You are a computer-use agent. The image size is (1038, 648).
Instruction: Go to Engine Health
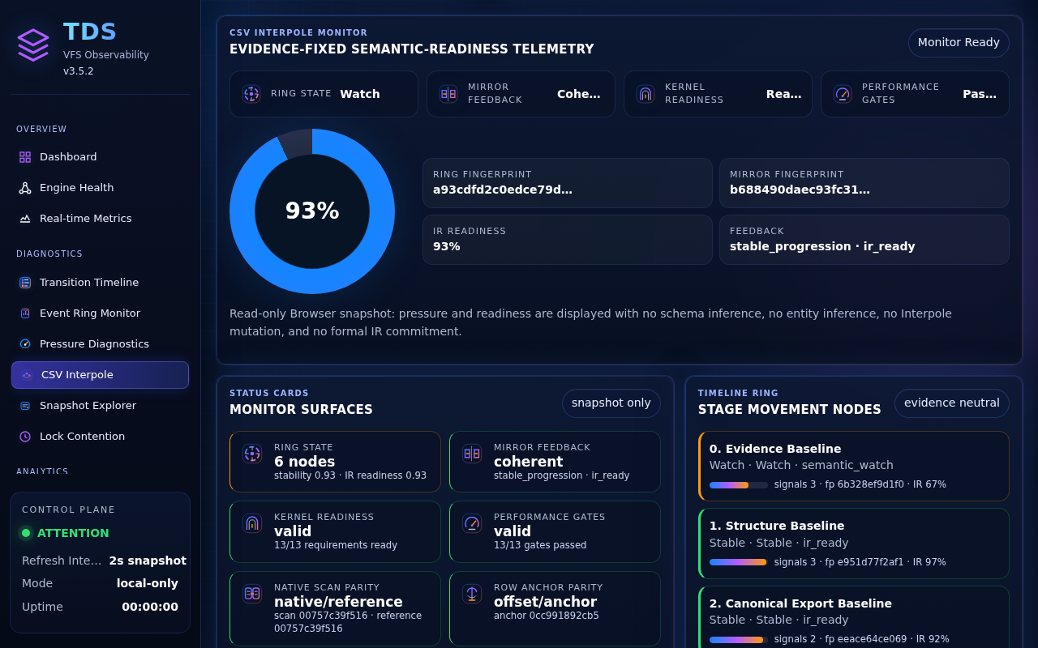coord(100,188)
